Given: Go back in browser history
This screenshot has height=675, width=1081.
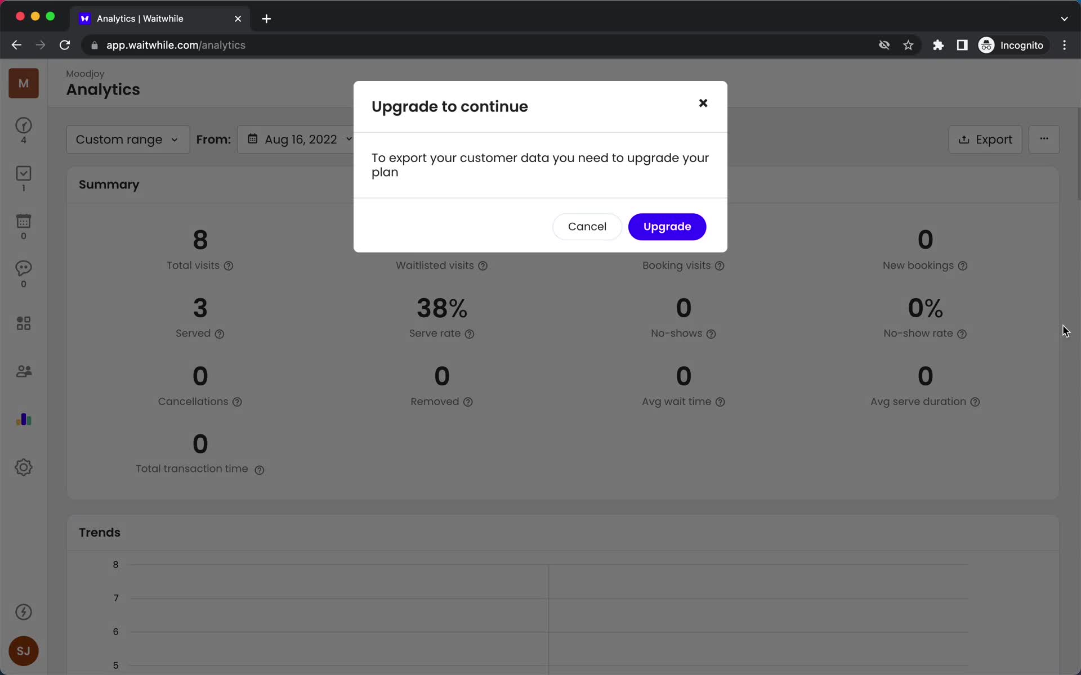Looking at the screenshot, I should 16,45.
